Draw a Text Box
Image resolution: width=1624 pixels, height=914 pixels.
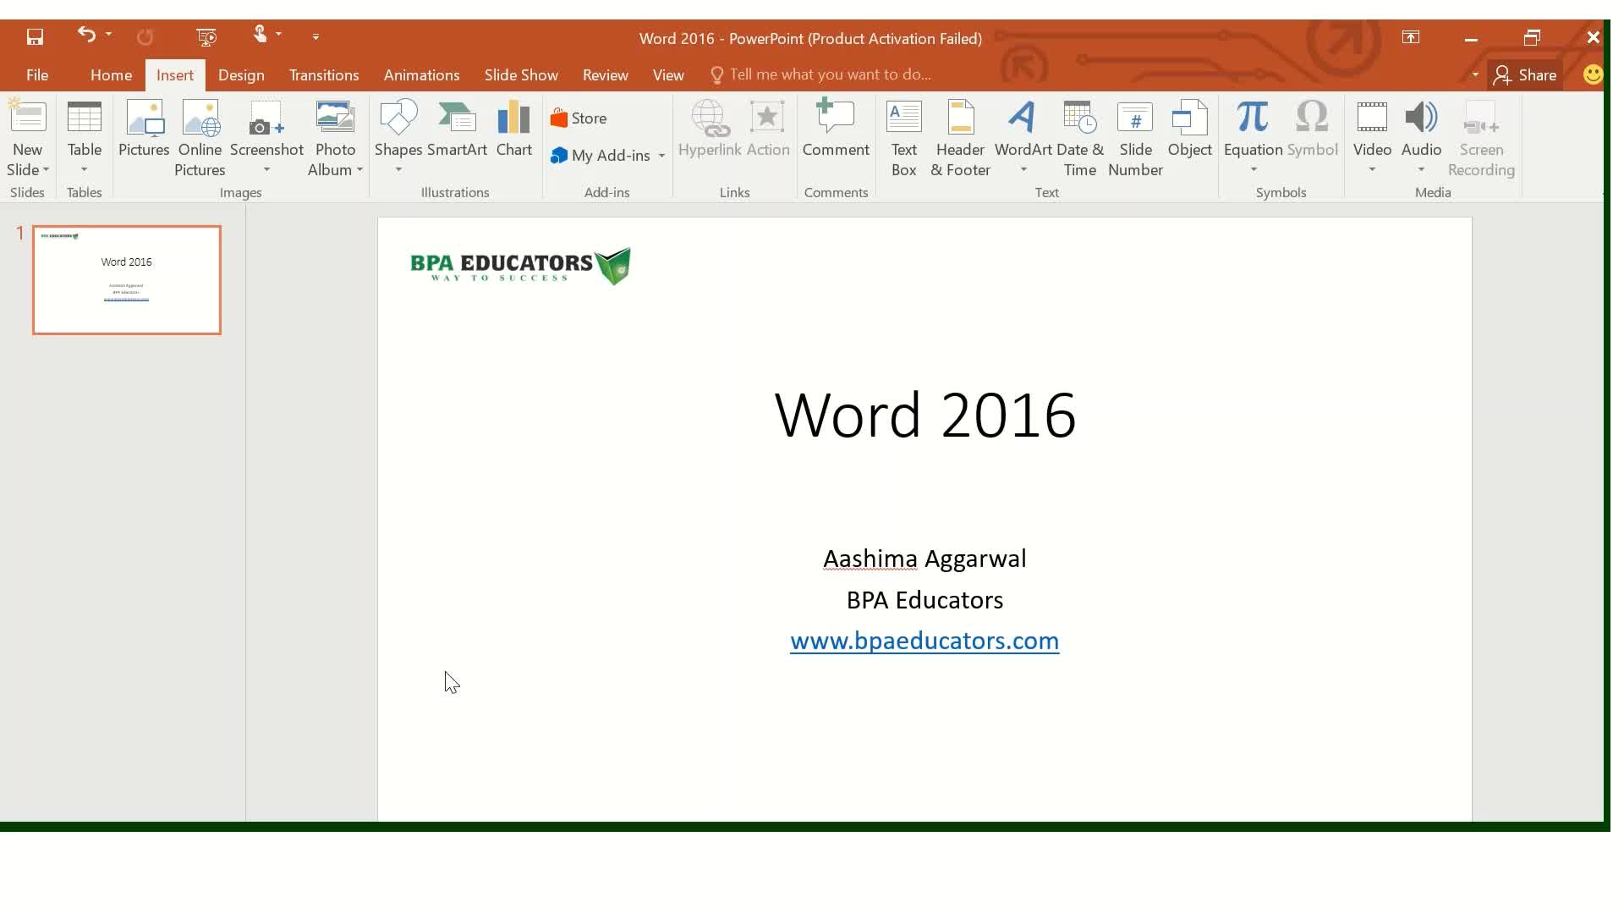pyautogui.click(x=904, y=138)
